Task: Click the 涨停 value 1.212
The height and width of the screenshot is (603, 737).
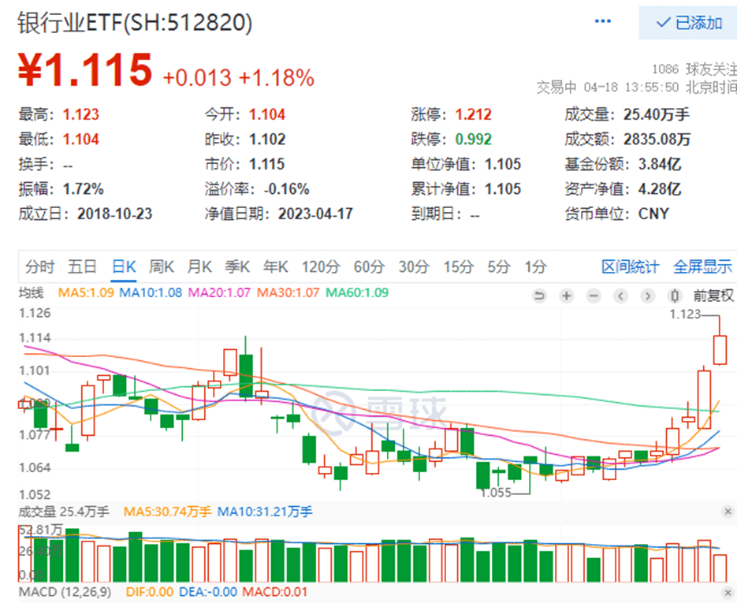Action: tap(473, 114)
